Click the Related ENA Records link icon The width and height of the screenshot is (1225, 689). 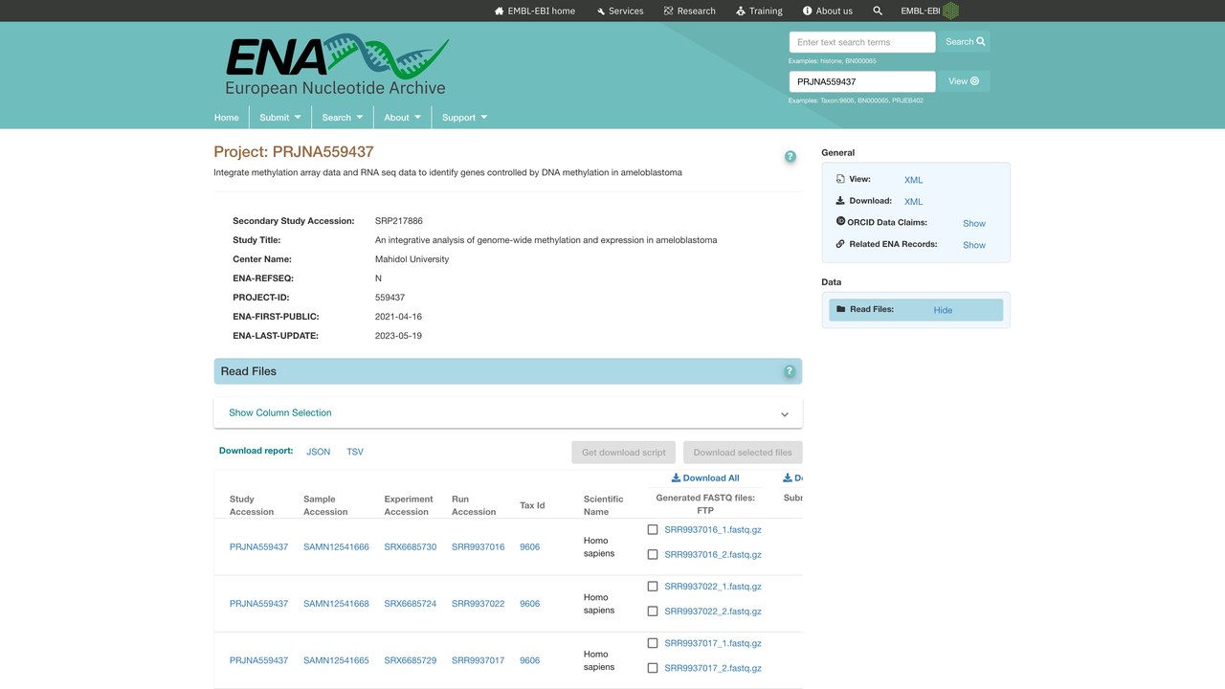coord(840,244)
